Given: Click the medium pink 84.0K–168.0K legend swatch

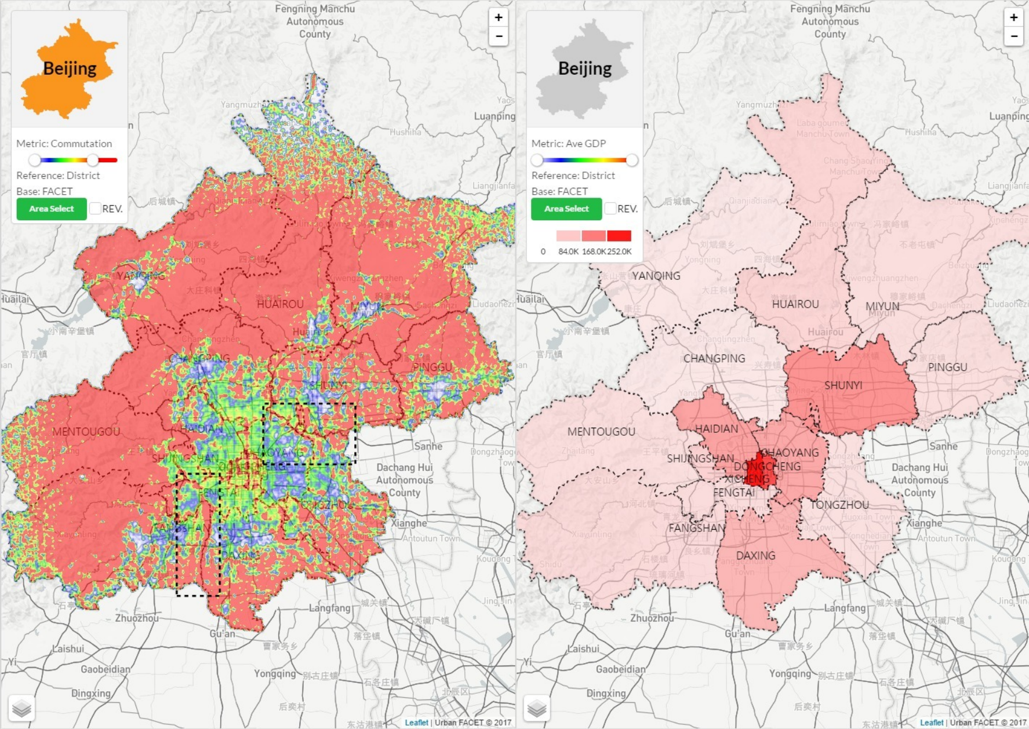Looking at the screenshot, I should point(594,236).
